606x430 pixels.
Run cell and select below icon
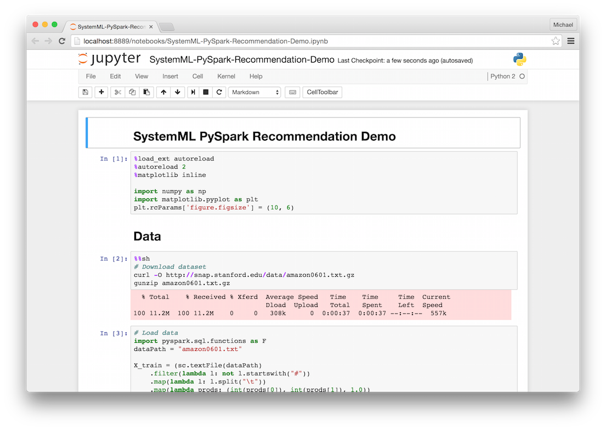tap(193, 92)
